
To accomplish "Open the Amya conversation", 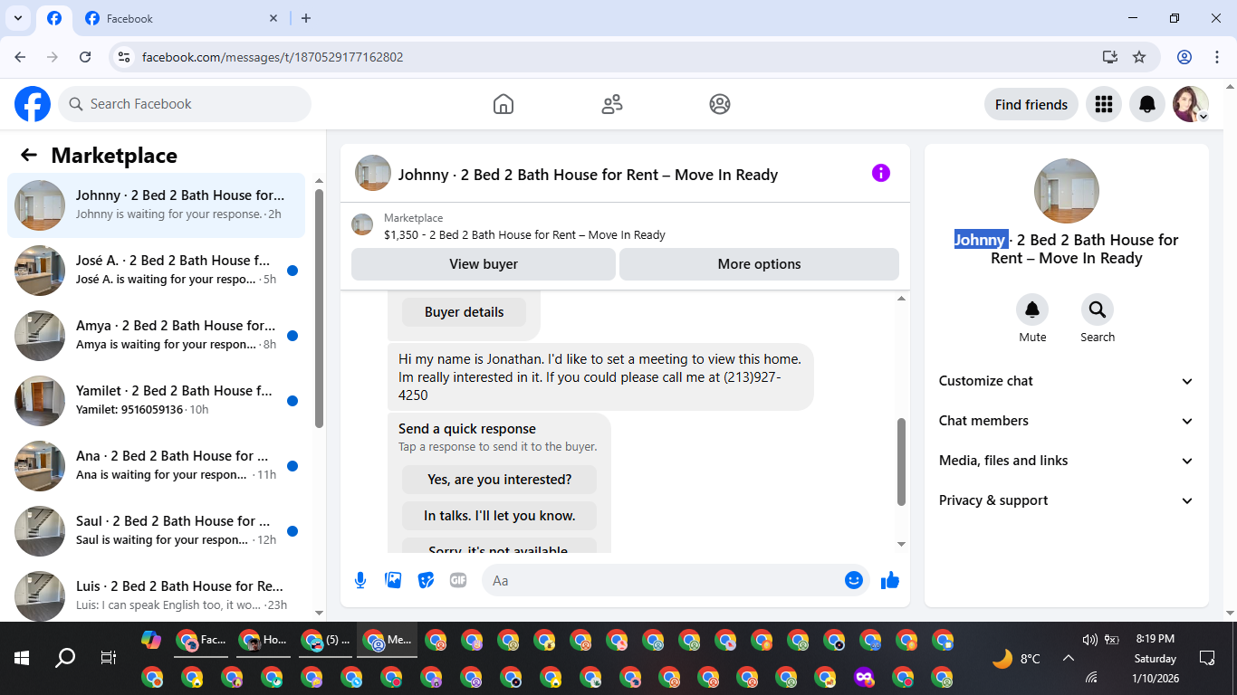I will (157, 336).
